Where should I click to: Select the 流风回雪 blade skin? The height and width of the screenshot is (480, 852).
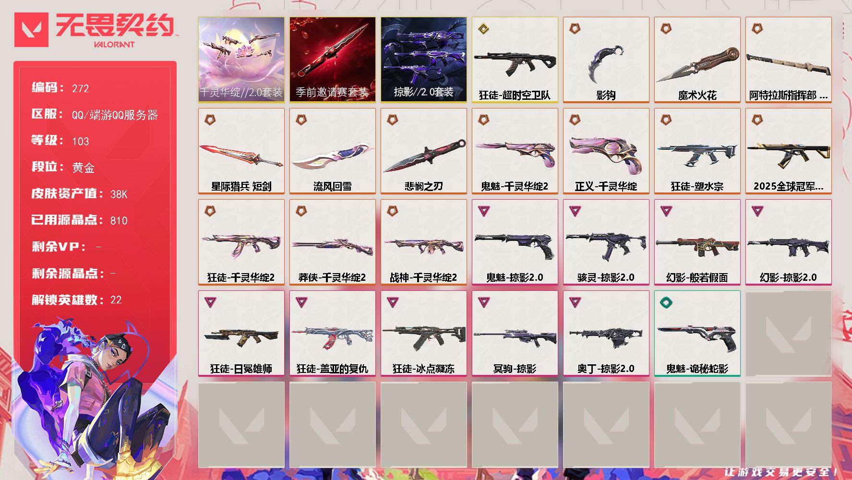332,151
